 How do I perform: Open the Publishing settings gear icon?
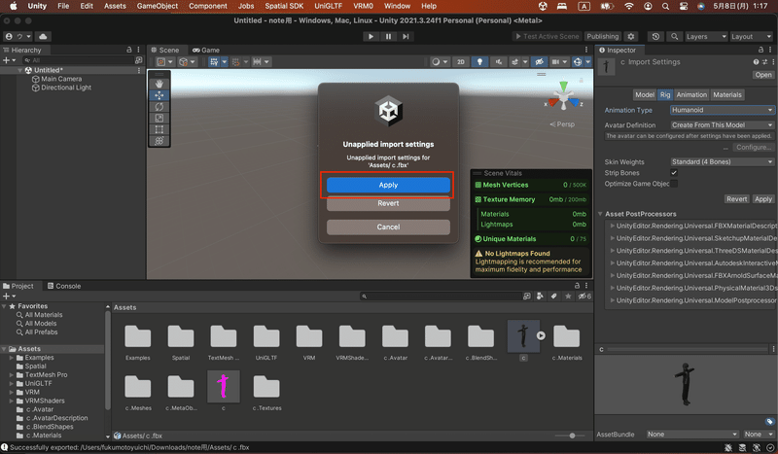click(630, 37)
